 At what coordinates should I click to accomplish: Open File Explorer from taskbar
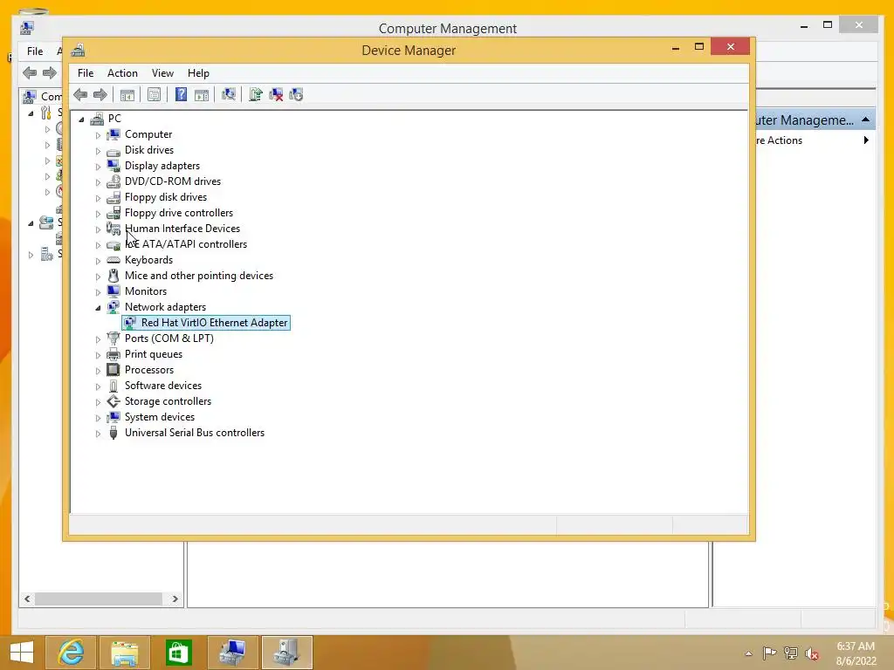click(124, 653)
